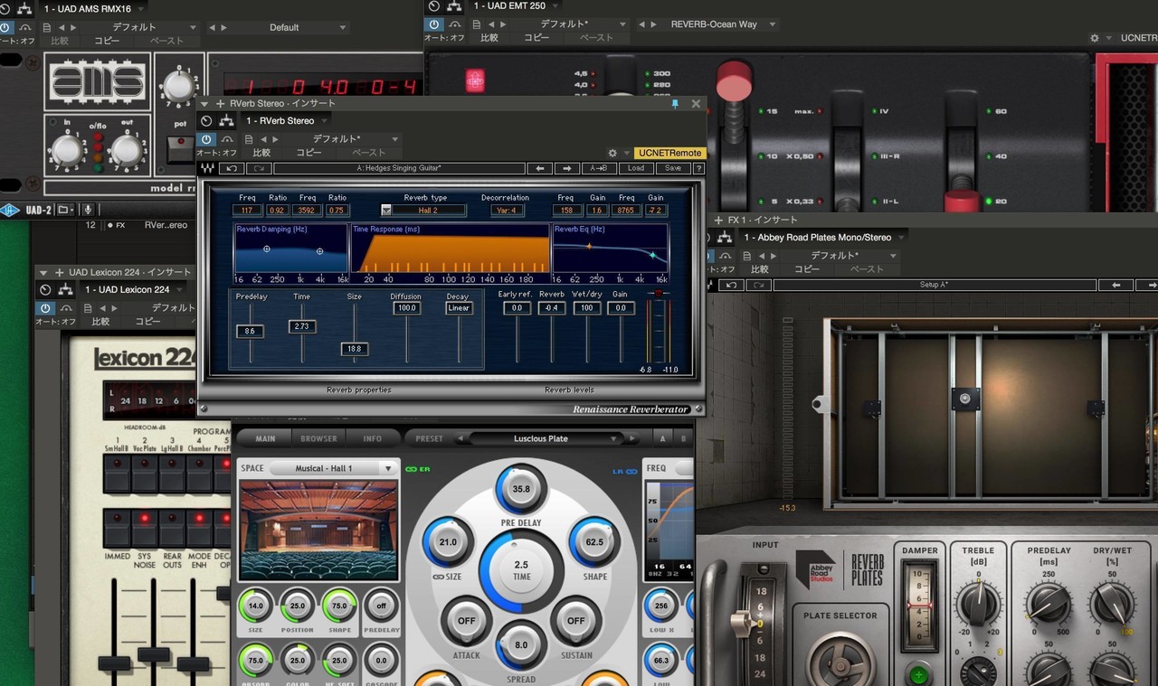Open the 1 - RVerb Stereo instance dropdown
Image resolution: width=1158 pixels, height=686 pixels.
pyautogui.click(x=286, y=120)
